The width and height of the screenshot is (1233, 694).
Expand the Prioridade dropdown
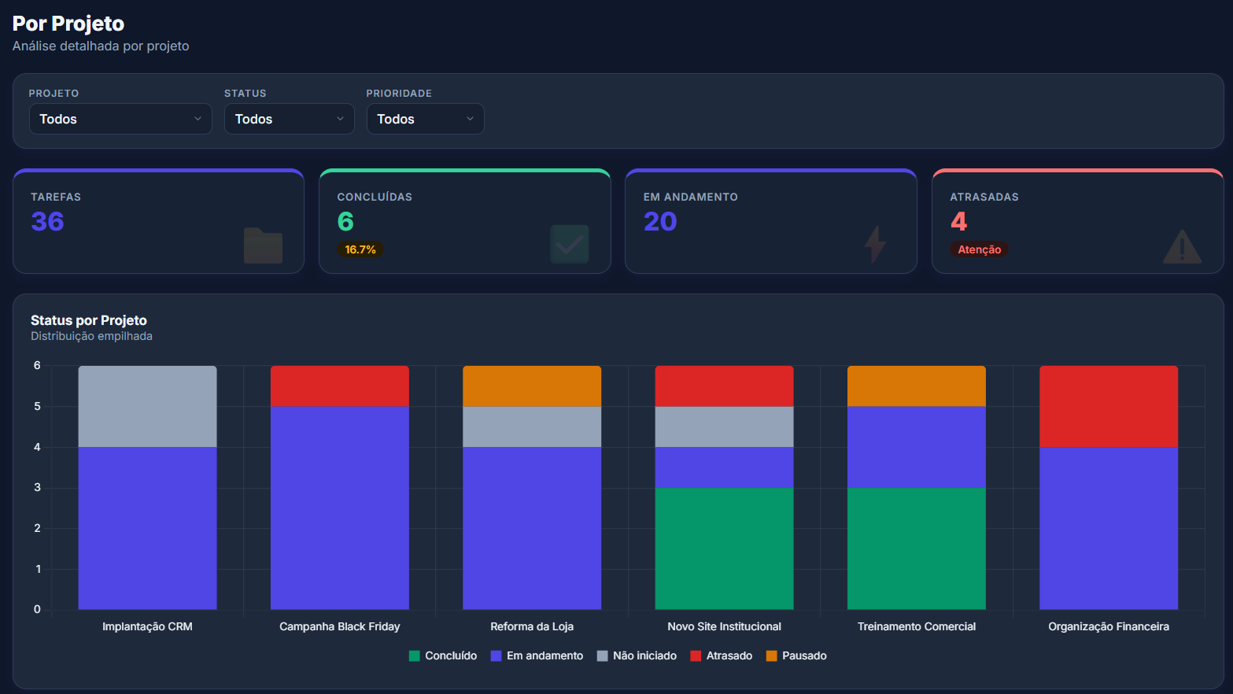coord(426,119)
